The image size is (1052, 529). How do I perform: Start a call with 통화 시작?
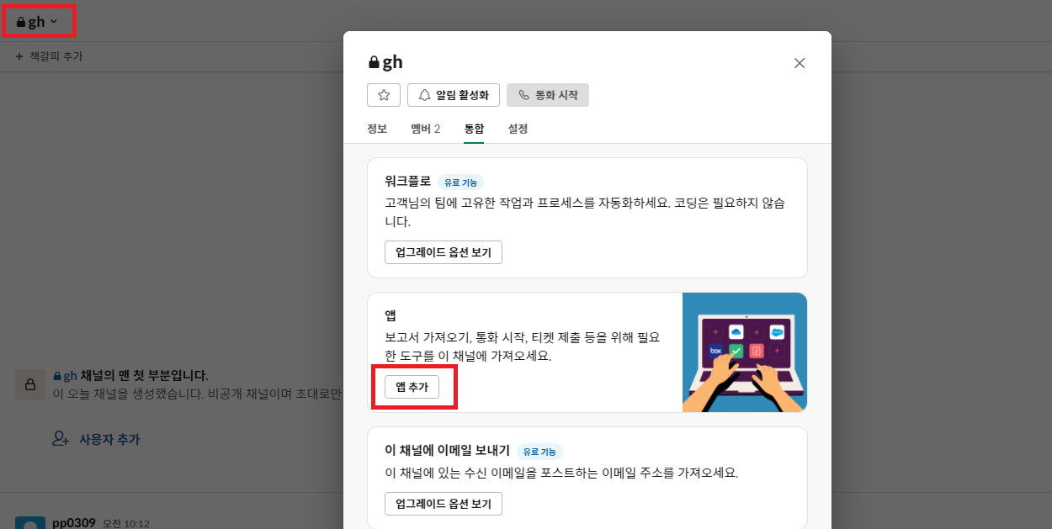(x=548, y=95)
